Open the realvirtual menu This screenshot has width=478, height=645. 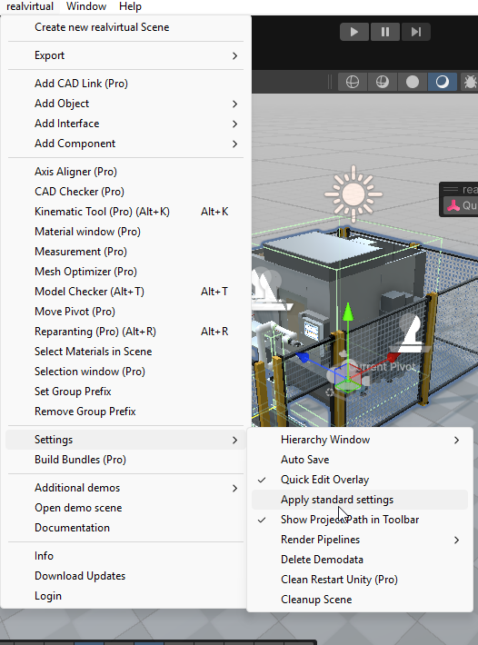[30, 6]
